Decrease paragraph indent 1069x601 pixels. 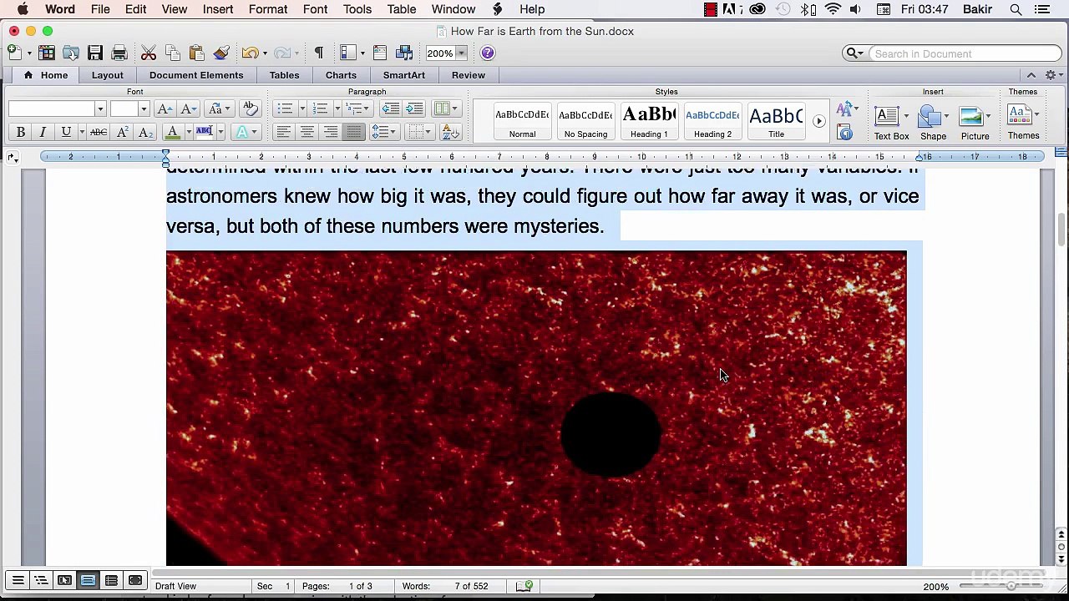click(x=390, y=109)
